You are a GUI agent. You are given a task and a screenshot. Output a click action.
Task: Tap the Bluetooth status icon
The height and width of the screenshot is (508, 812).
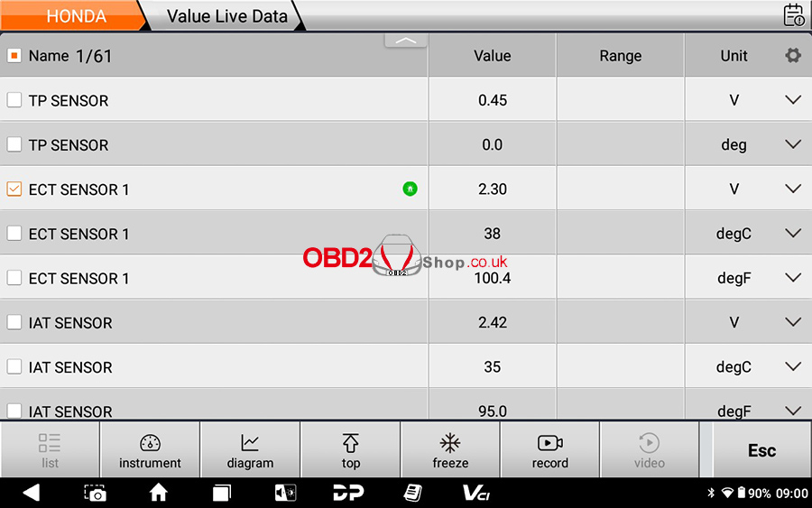[x=711, y=493]
